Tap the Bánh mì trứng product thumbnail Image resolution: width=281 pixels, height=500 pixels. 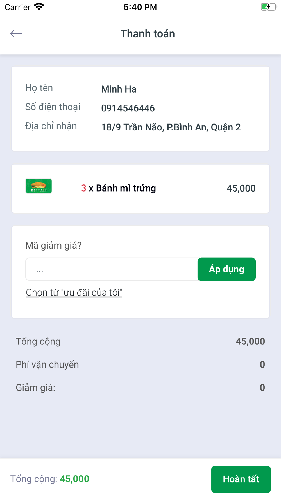coord(39,186)
